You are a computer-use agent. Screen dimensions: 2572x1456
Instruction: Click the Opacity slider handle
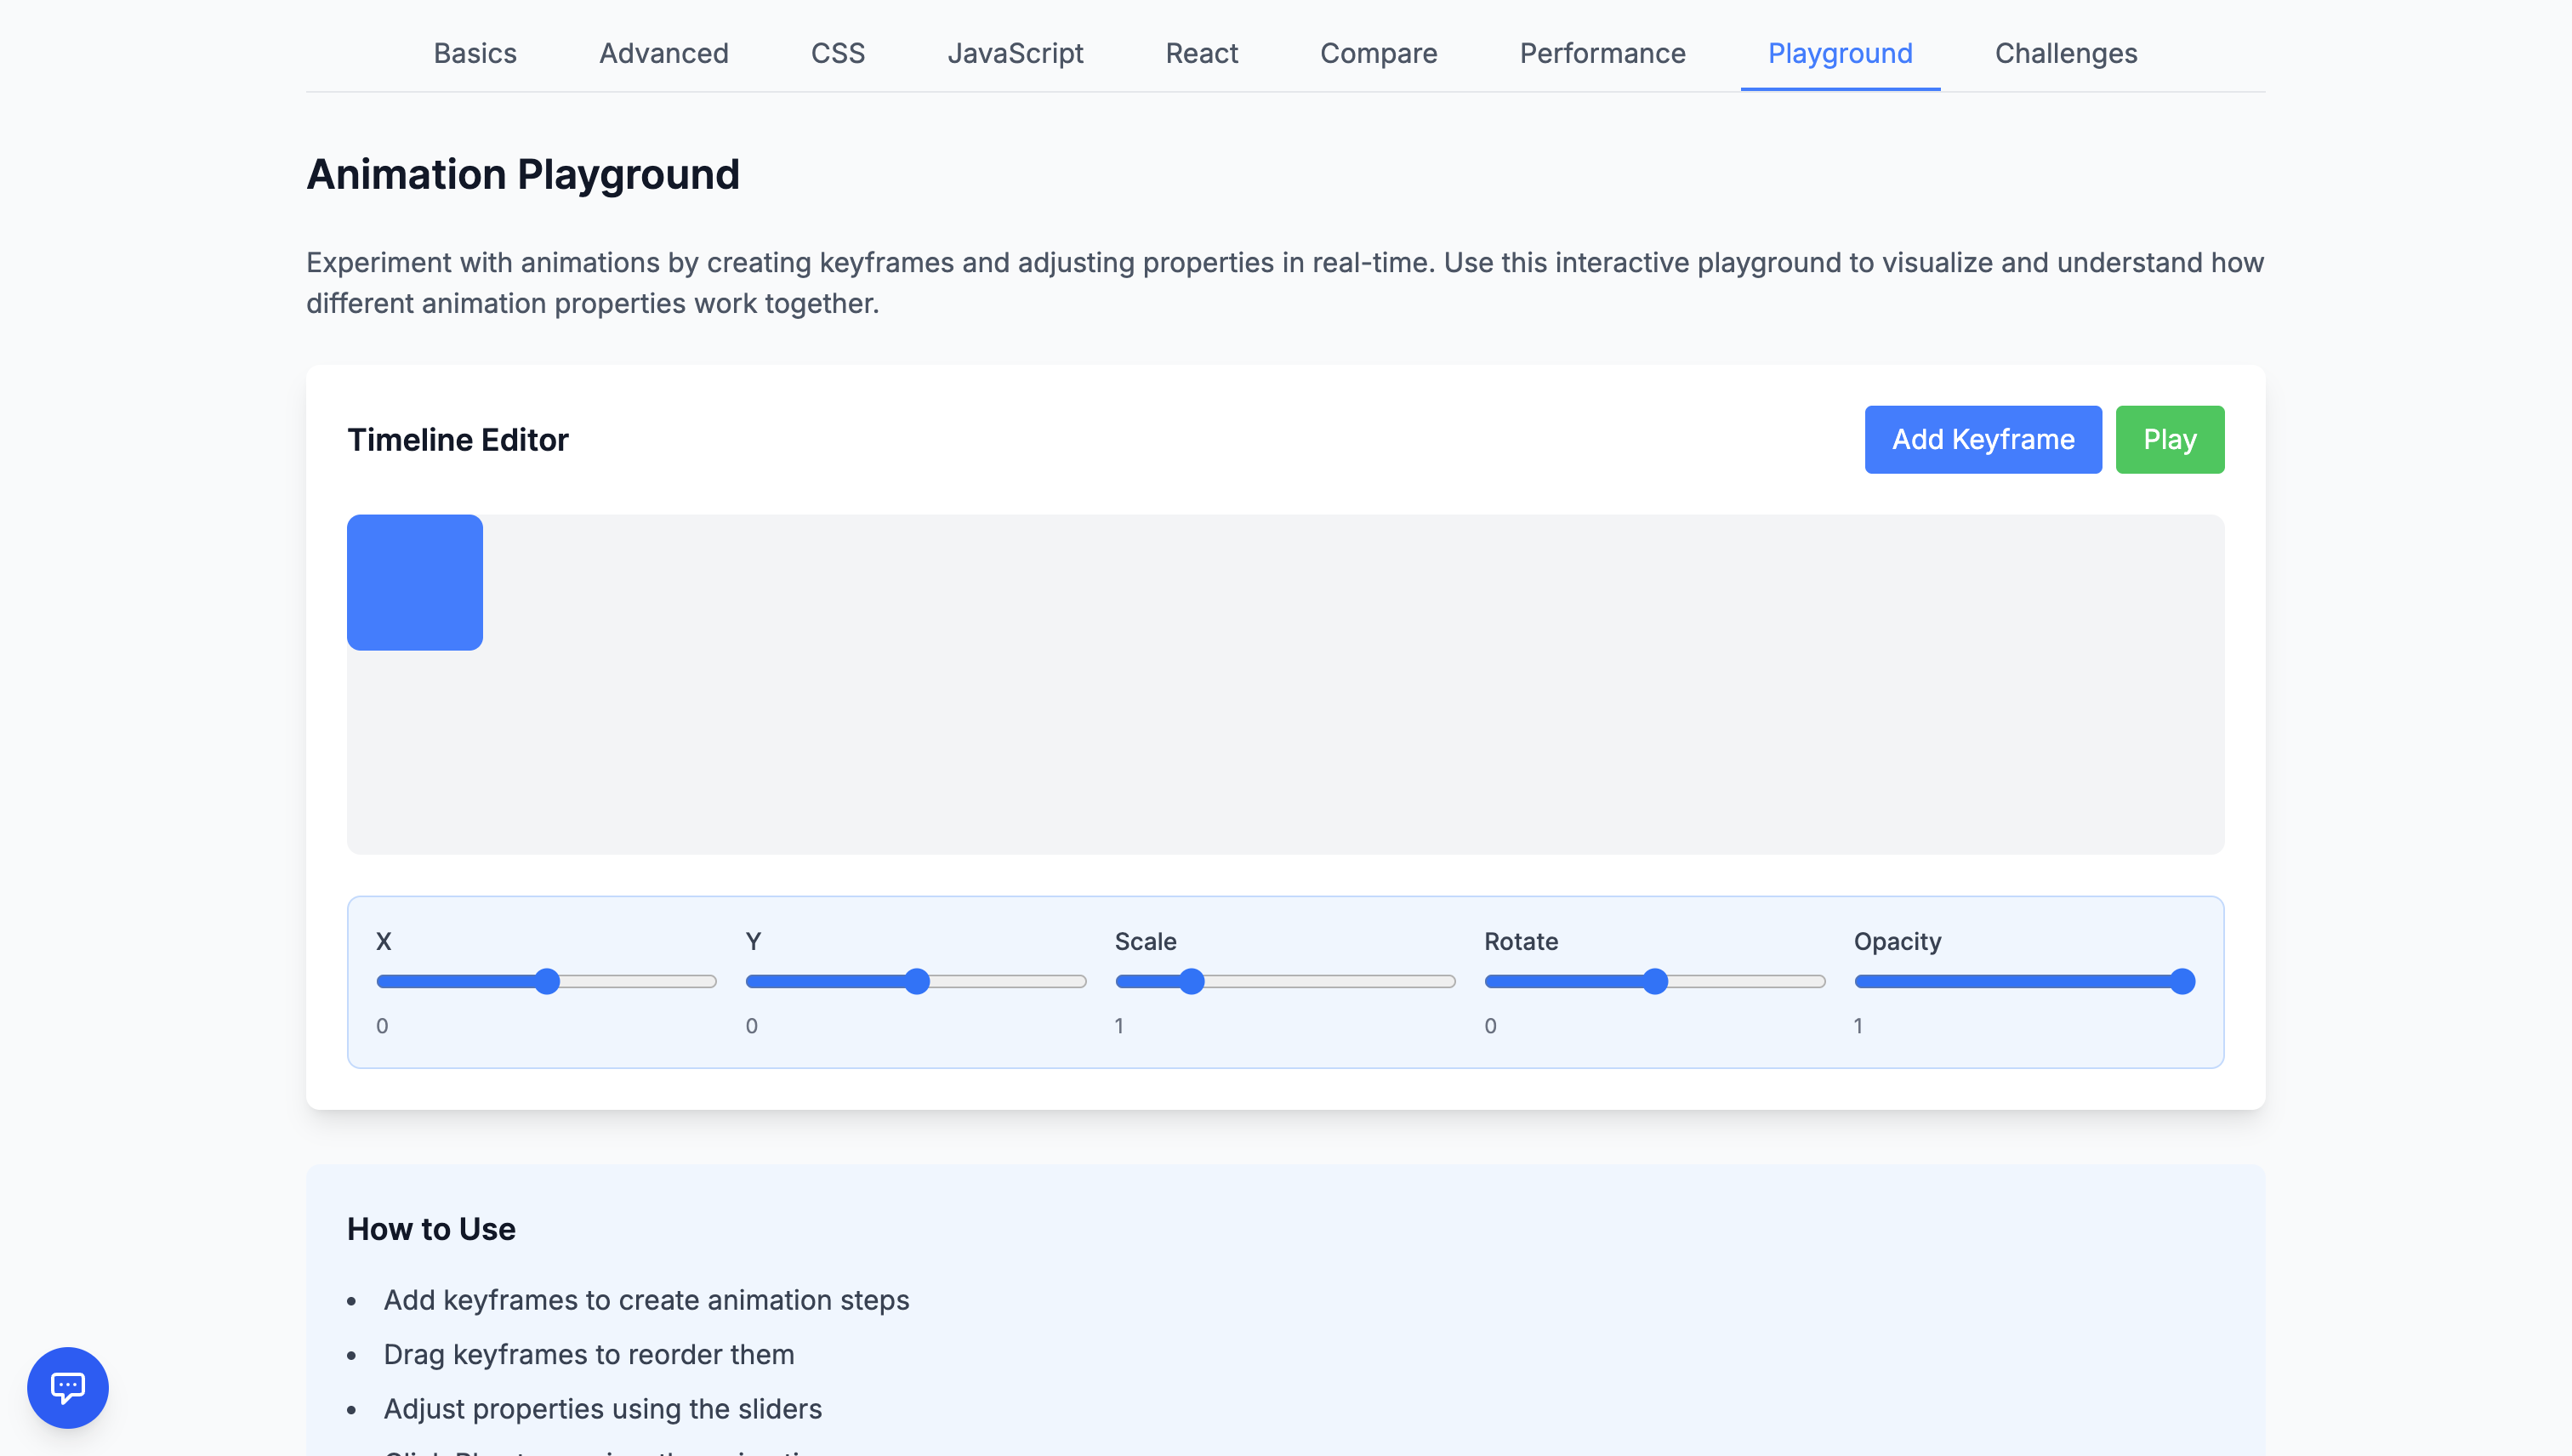coord(2182,981)
